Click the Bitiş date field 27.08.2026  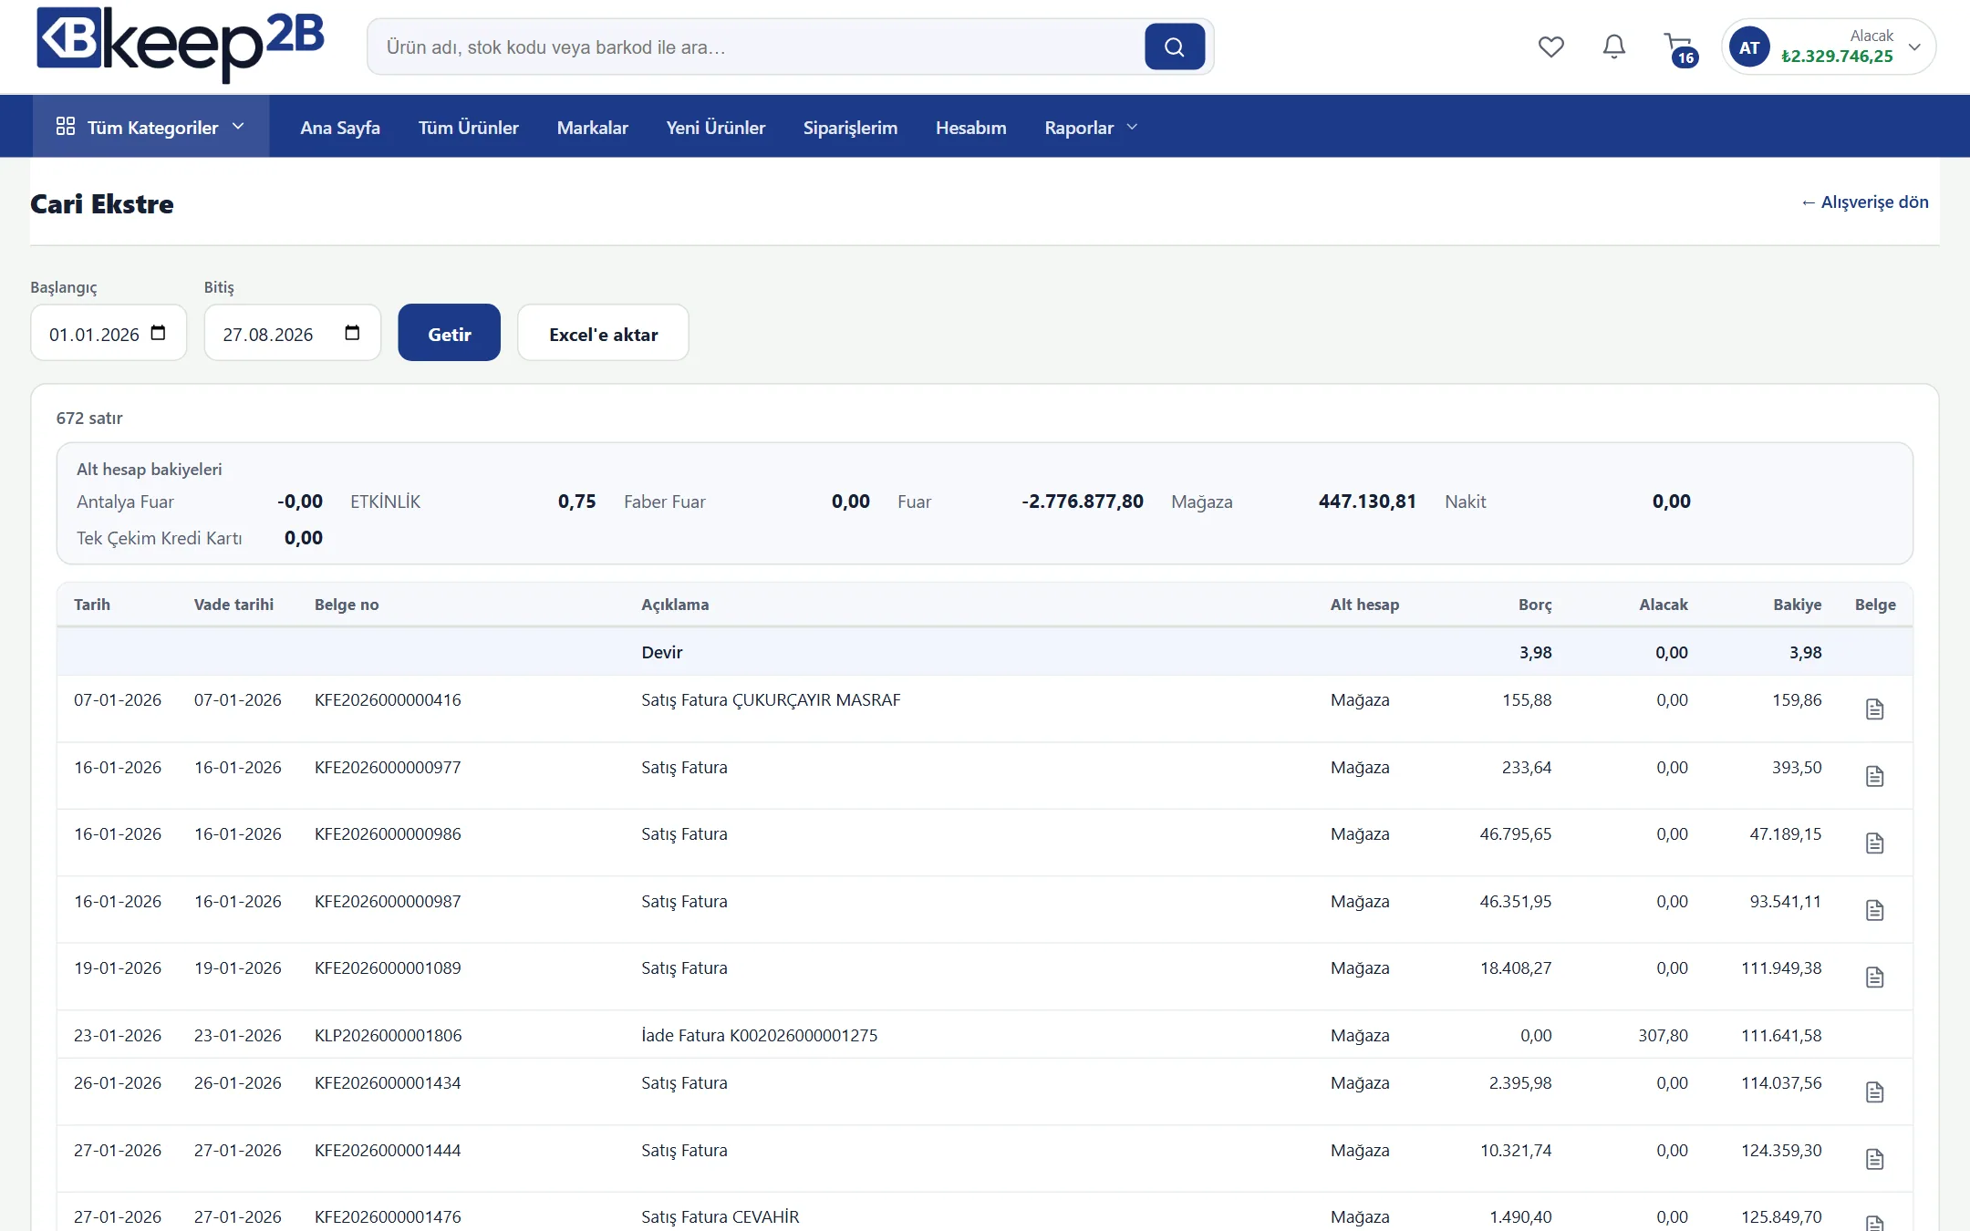292,333
